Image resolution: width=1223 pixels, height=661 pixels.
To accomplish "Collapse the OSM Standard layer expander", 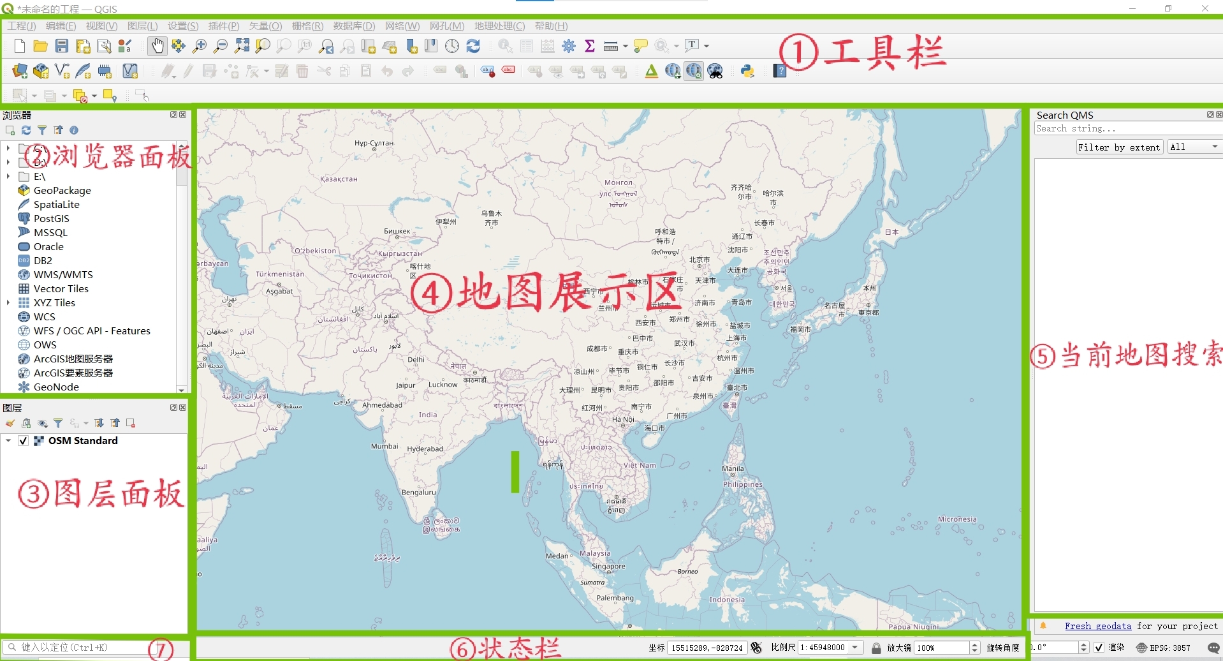I will [x=8, y=441].
